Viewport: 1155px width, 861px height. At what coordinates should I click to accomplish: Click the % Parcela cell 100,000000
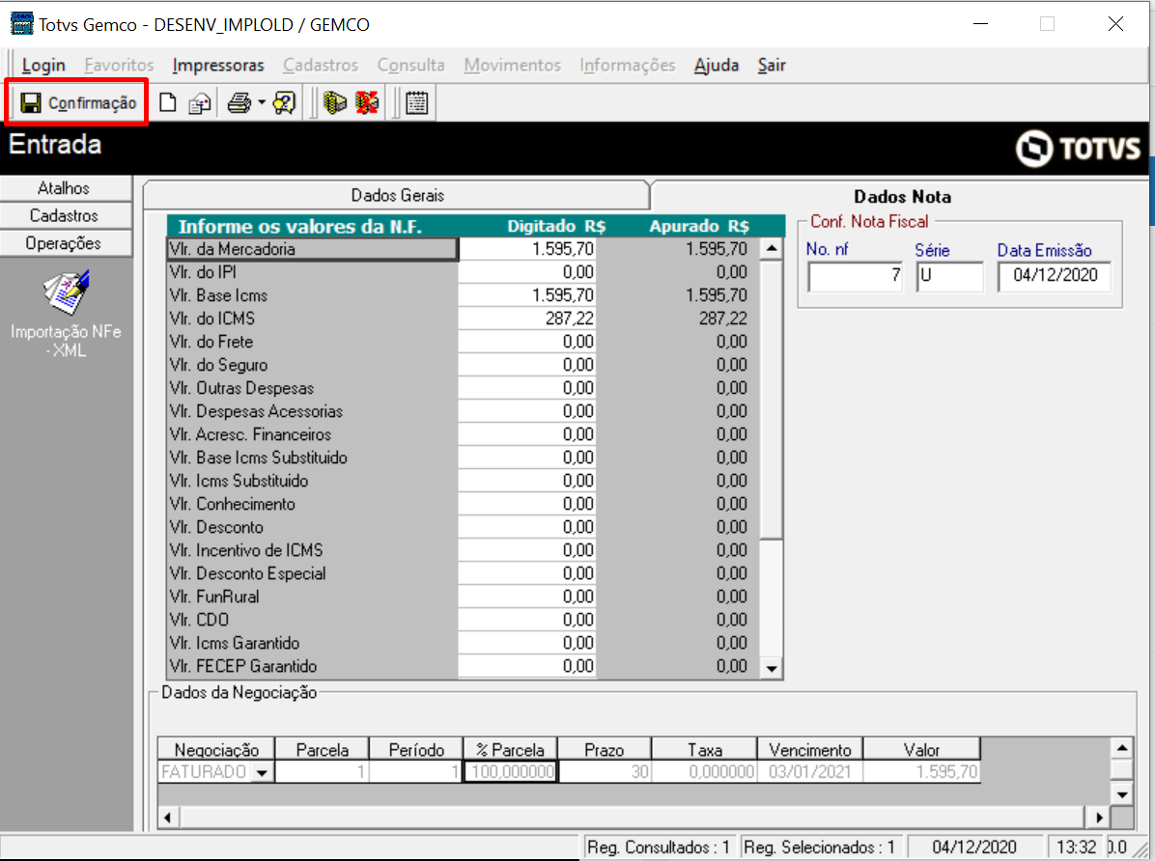click(510, 772)
